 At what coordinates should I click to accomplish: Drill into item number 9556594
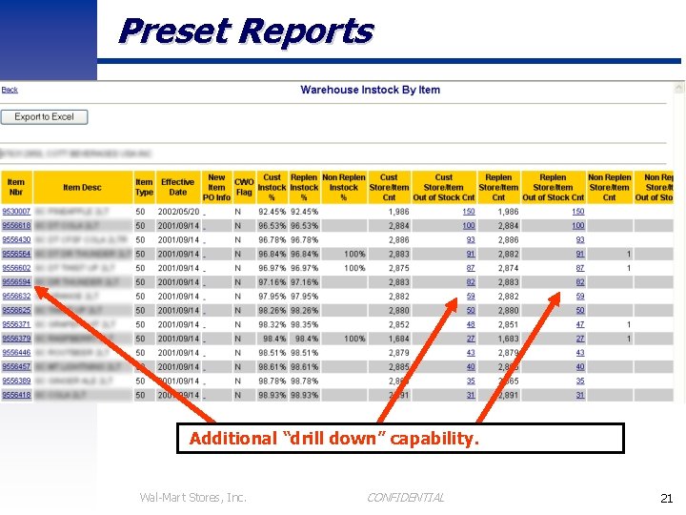click(x=16, y=282)
